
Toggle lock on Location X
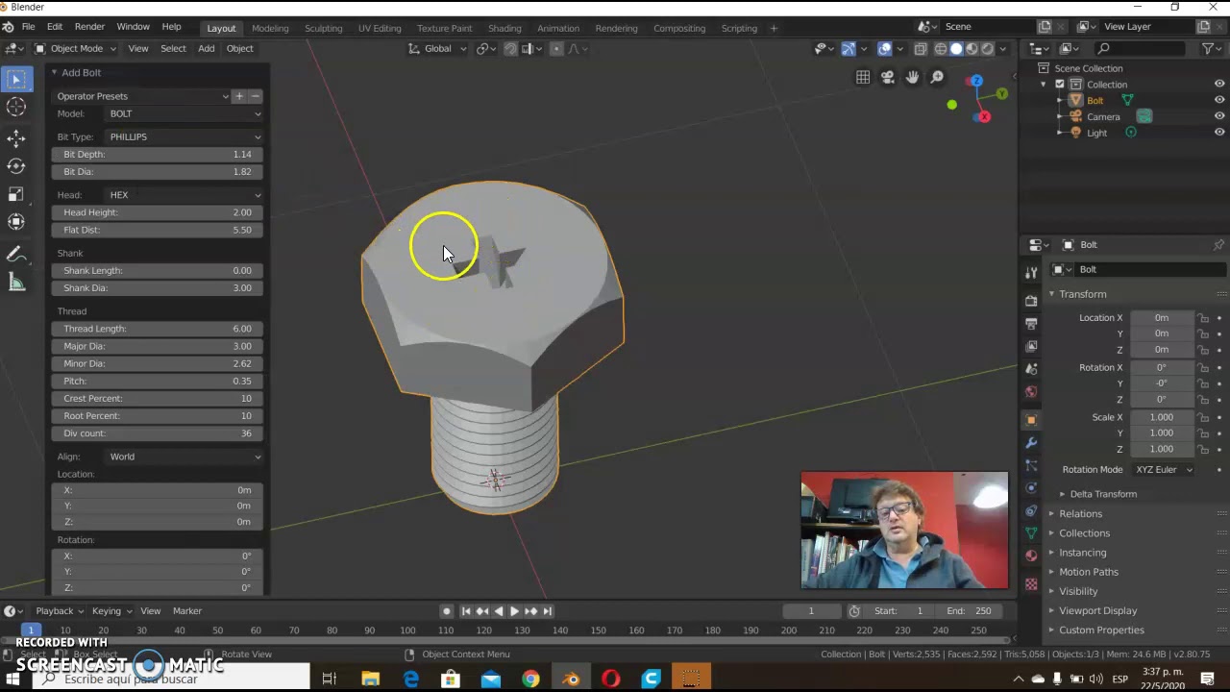click(1203, 318)
